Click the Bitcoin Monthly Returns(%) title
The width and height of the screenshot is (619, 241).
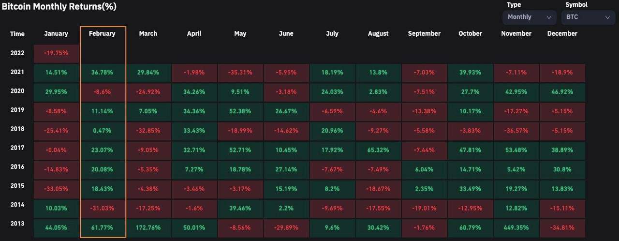click(x=59, y=7)
